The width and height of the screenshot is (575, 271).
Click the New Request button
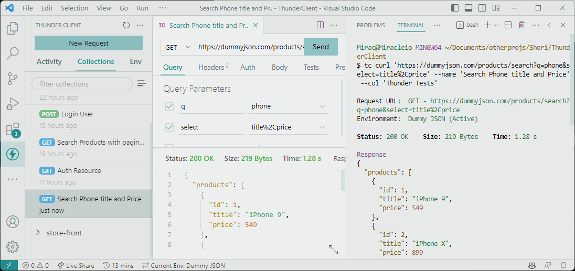89,43
